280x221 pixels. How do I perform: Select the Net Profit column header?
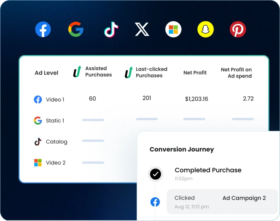point(195,73)
